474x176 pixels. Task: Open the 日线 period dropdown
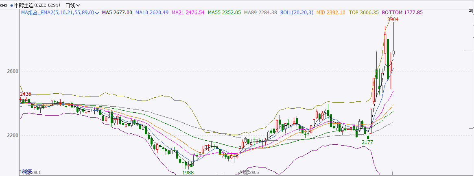72,5
